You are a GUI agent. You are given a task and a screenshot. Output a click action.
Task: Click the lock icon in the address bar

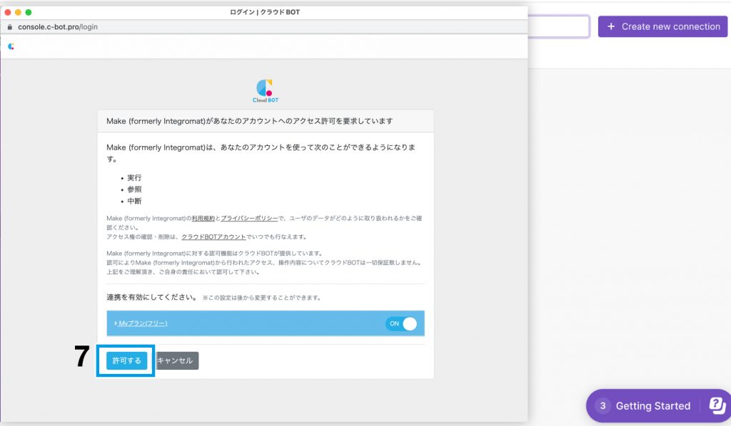(10, 27)
